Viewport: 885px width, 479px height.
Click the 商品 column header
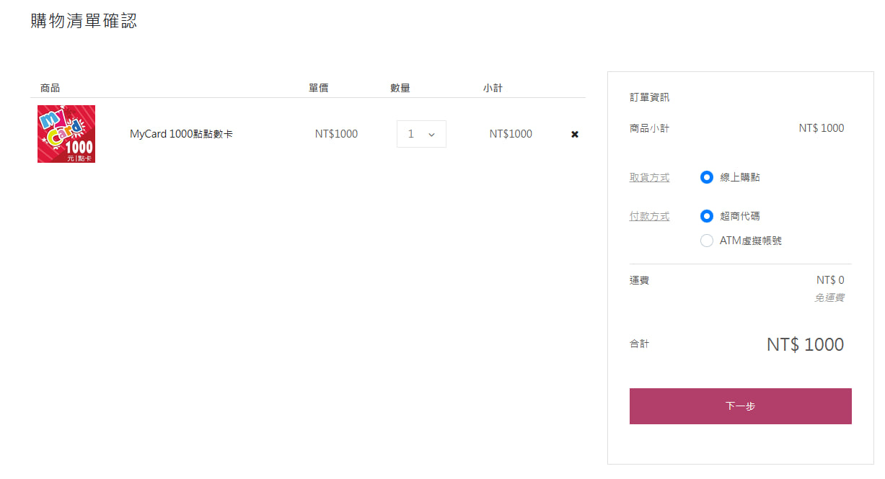click(50, 88)
